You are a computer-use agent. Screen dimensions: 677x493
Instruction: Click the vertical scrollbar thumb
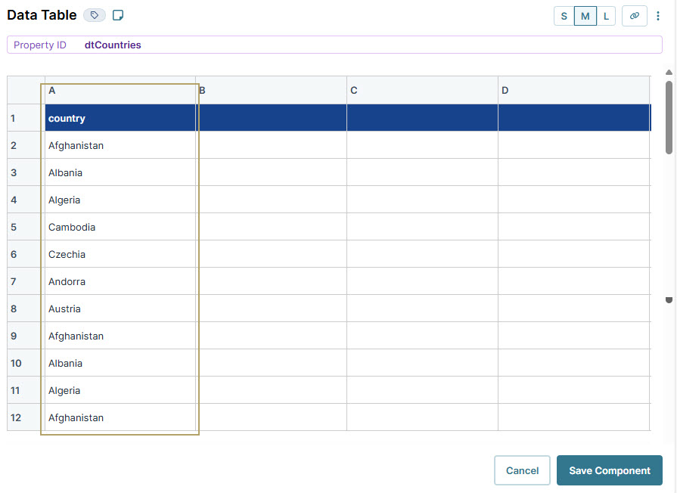(x=669, y=117)
